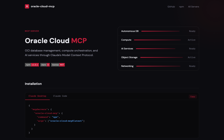This screenshot has width=224, height=140.
Task: Click the stars 0 badge
Action: point(45,65)
